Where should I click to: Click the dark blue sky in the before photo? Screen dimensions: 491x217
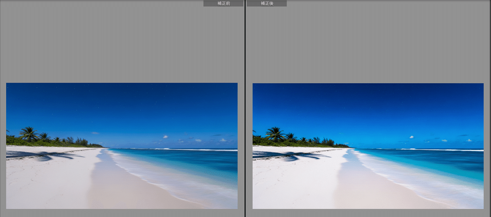(x=123, y=102)
